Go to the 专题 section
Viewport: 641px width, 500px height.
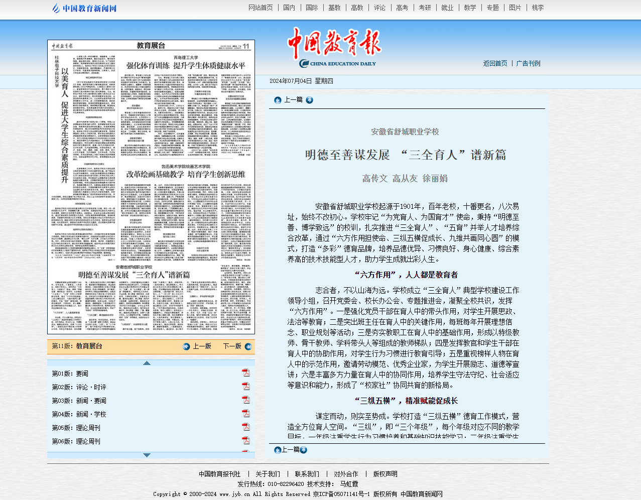click(x=492, y=8)
